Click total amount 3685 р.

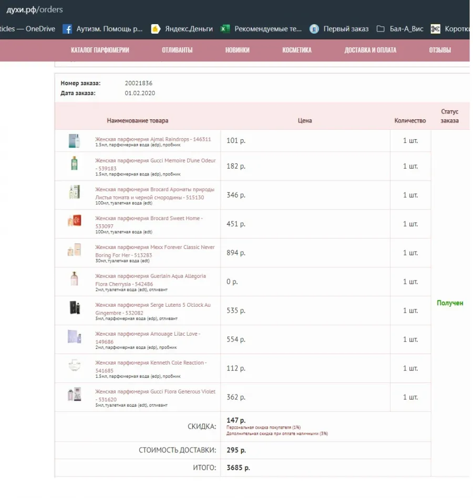click(x=238, y=468)
